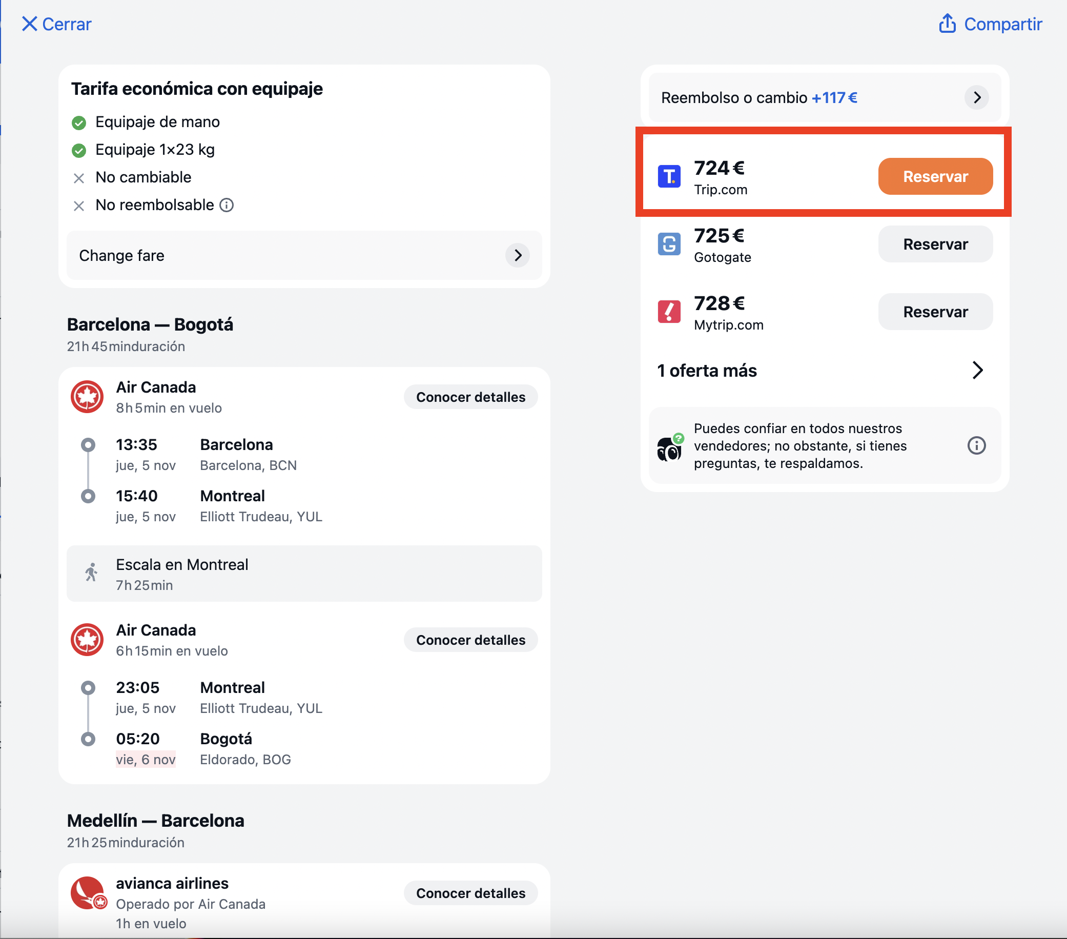Viewport: 1067px width, 939px height.
Task: Click the Barcelona, BCN airport text
Action: pyautogui.click(x=249, y=465)
